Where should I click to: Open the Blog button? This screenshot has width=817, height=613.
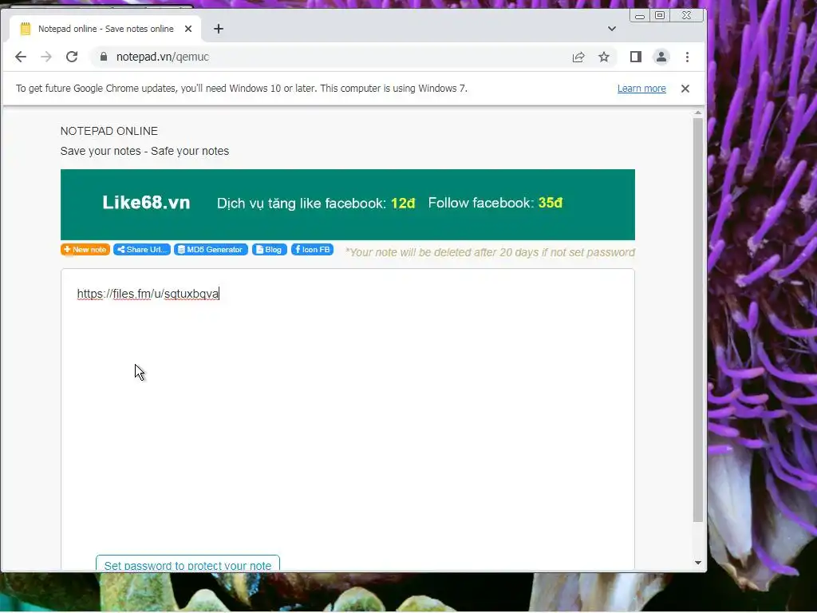[x=270, y=250]
